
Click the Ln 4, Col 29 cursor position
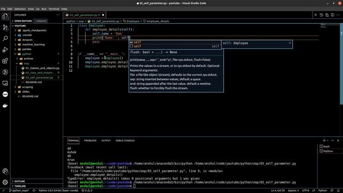(278, 191)
